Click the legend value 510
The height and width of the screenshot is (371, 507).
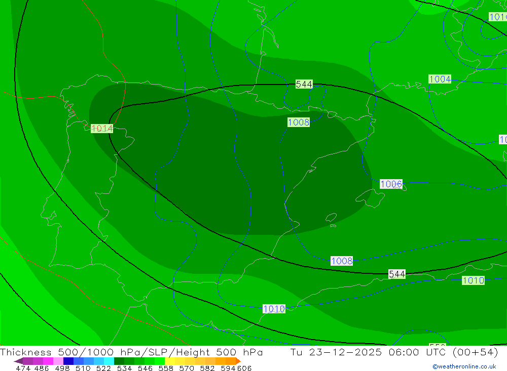click(83, 368)
